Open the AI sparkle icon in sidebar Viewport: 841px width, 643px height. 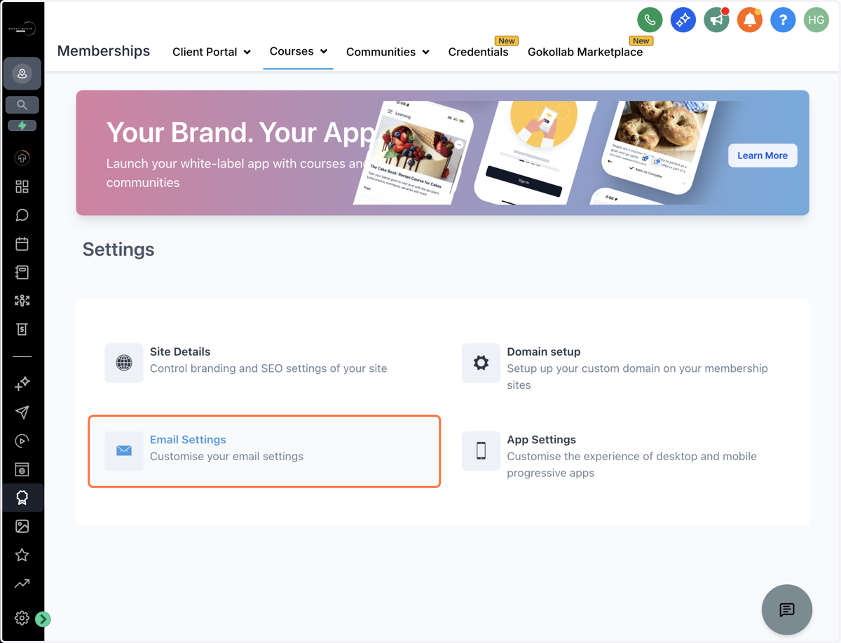click(x=22, y=384)
